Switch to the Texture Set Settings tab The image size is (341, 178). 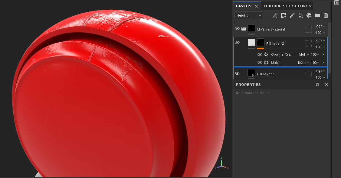click(287, 6)
